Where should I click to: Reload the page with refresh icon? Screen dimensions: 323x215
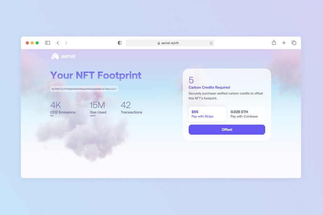tap(211, 43)
